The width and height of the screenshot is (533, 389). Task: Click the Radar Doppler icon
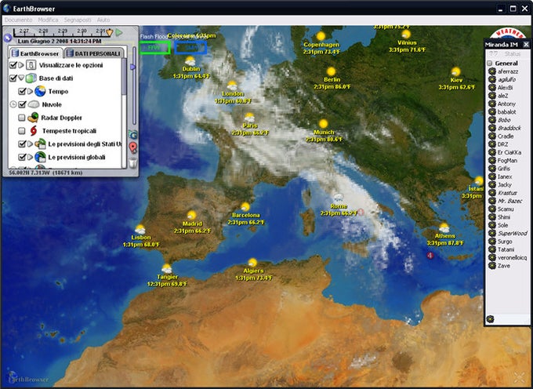(x=33, y=118)
